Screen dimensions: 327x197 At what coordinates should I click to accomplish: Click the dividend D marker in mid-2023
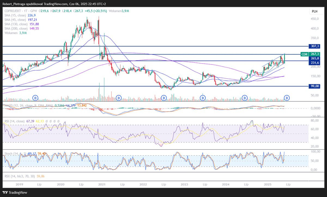click(x=203, y=97)
